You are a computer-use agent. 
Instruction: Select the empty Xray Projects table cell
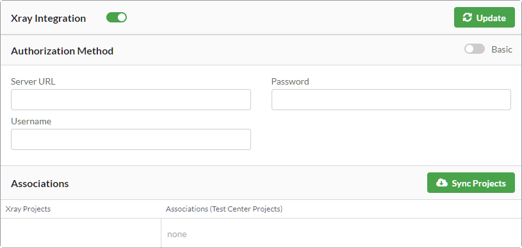pyautogui.click(x=81, y=233)
